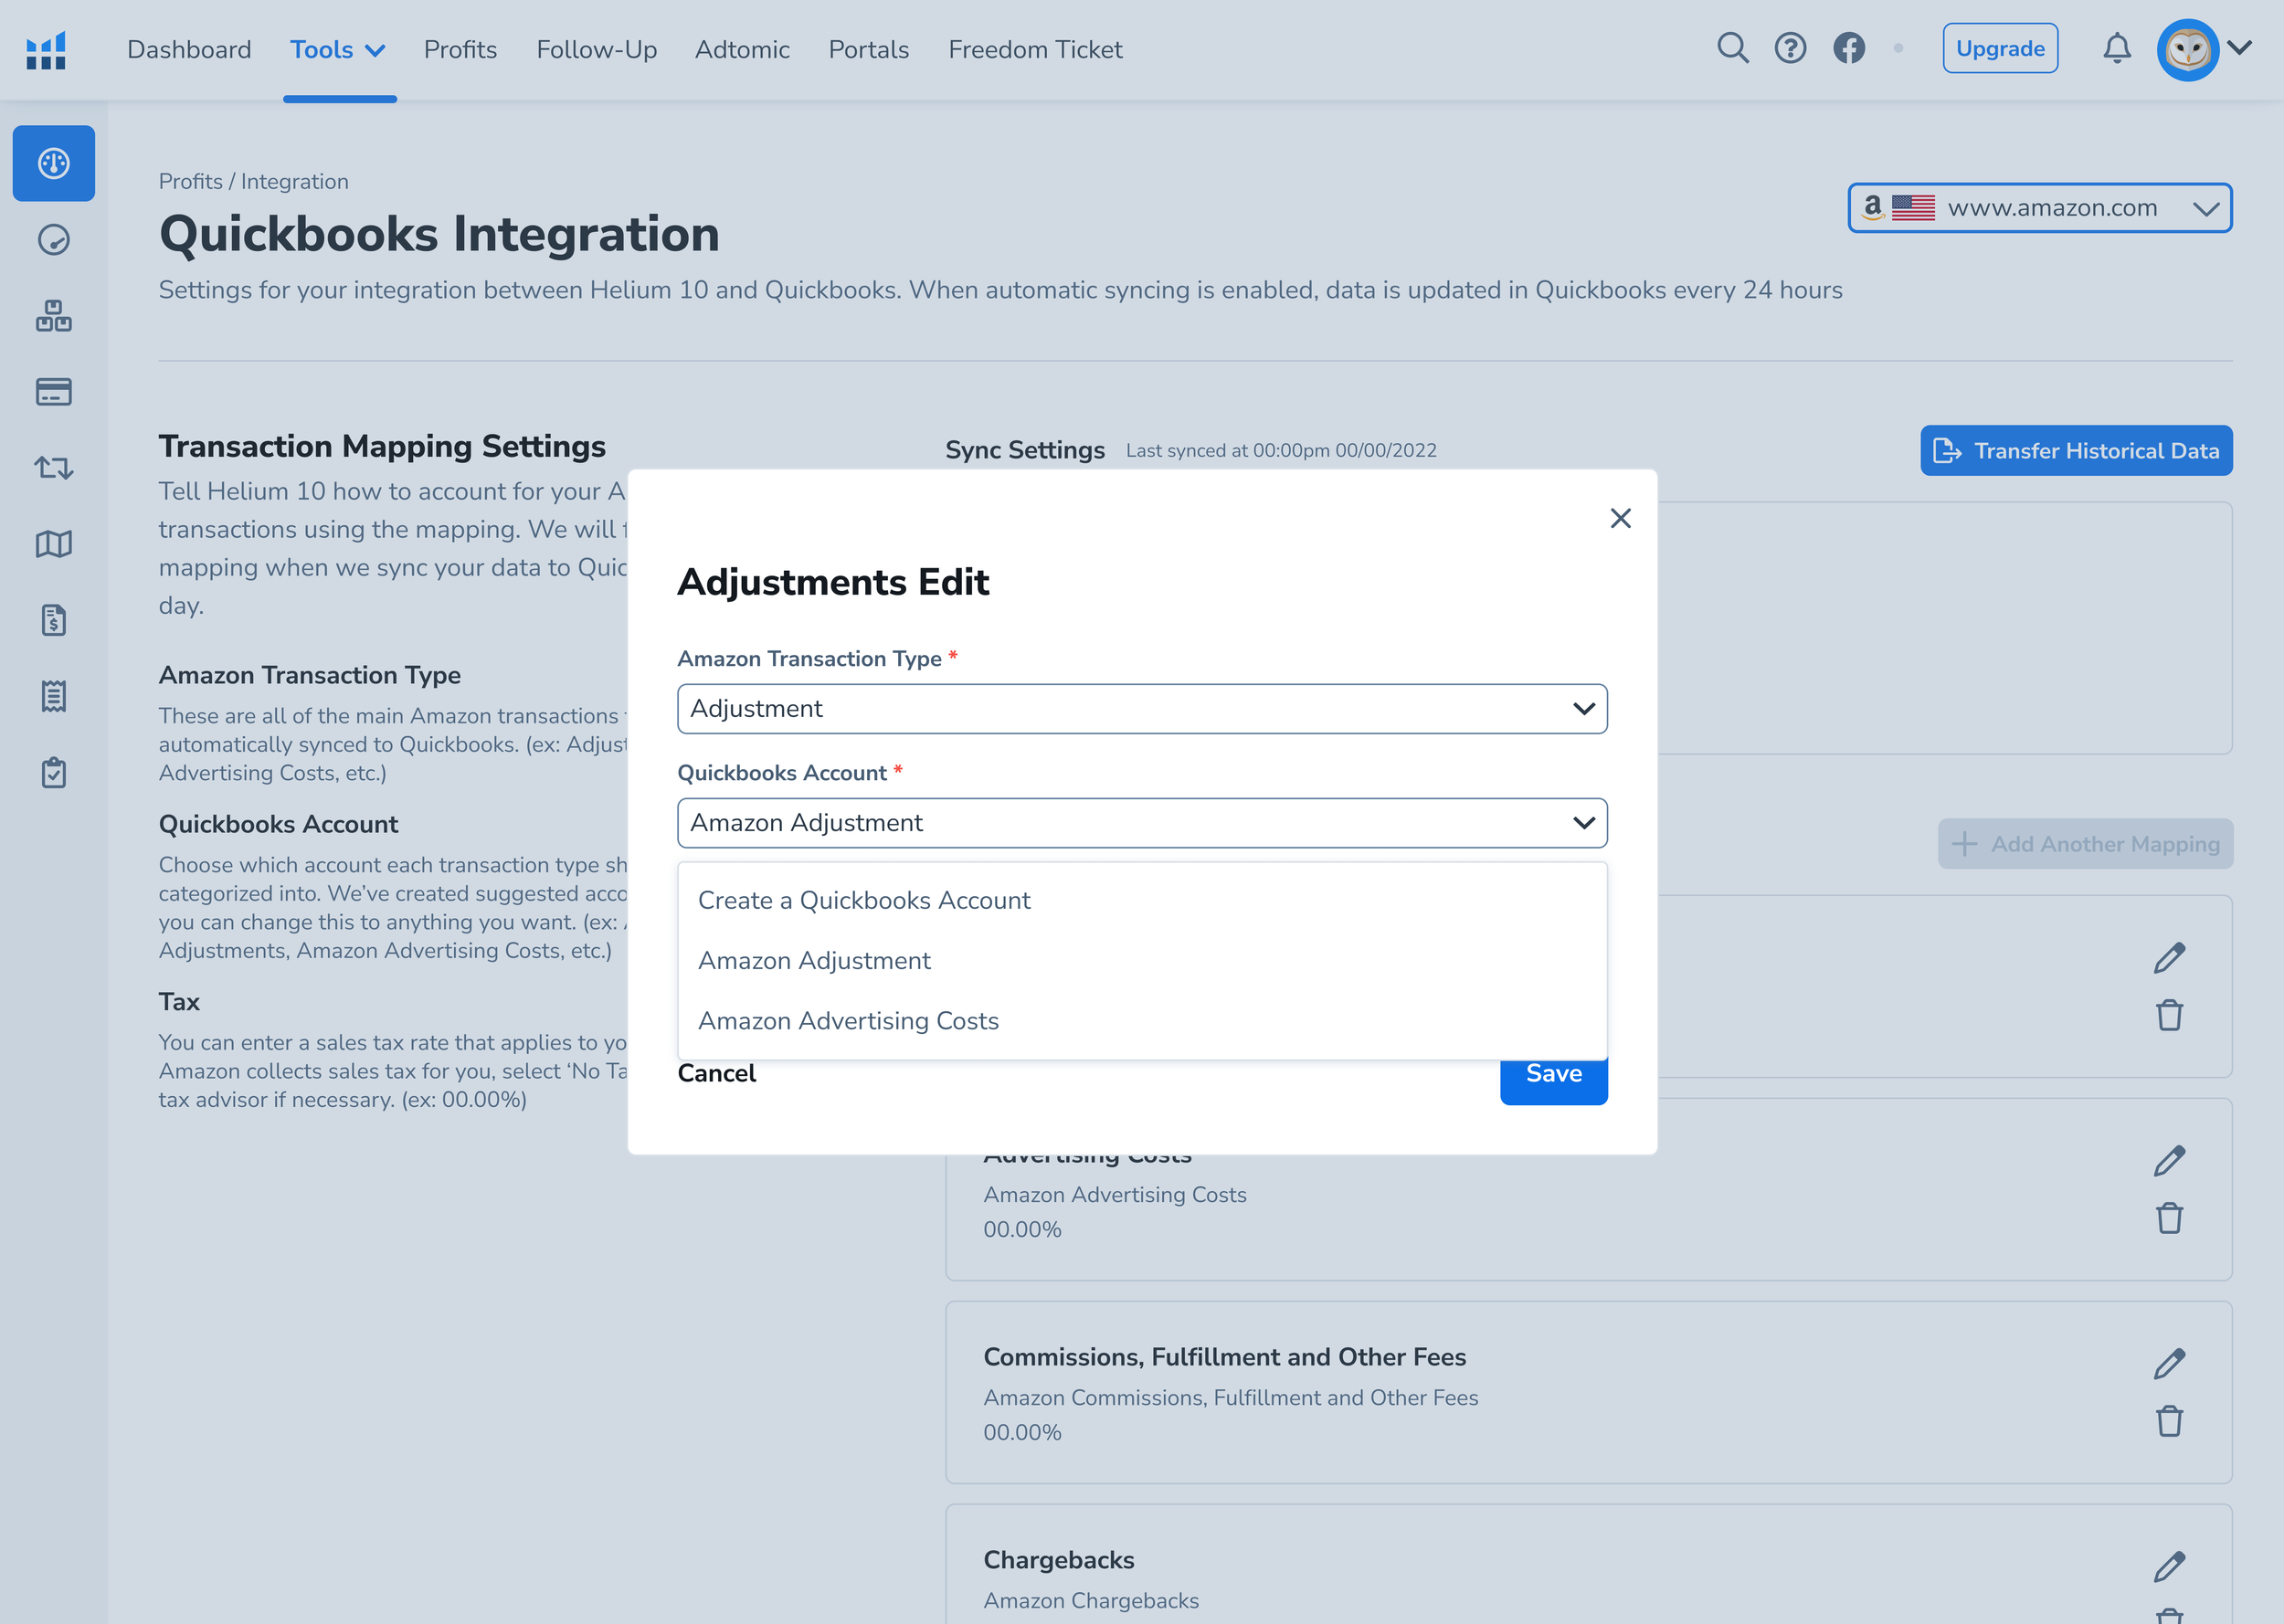Select Create a Quickbooks Account option
Image resolution: width=2284 pixels, height=1624 pixels.
pyautogui.click(x=864, y=900)
